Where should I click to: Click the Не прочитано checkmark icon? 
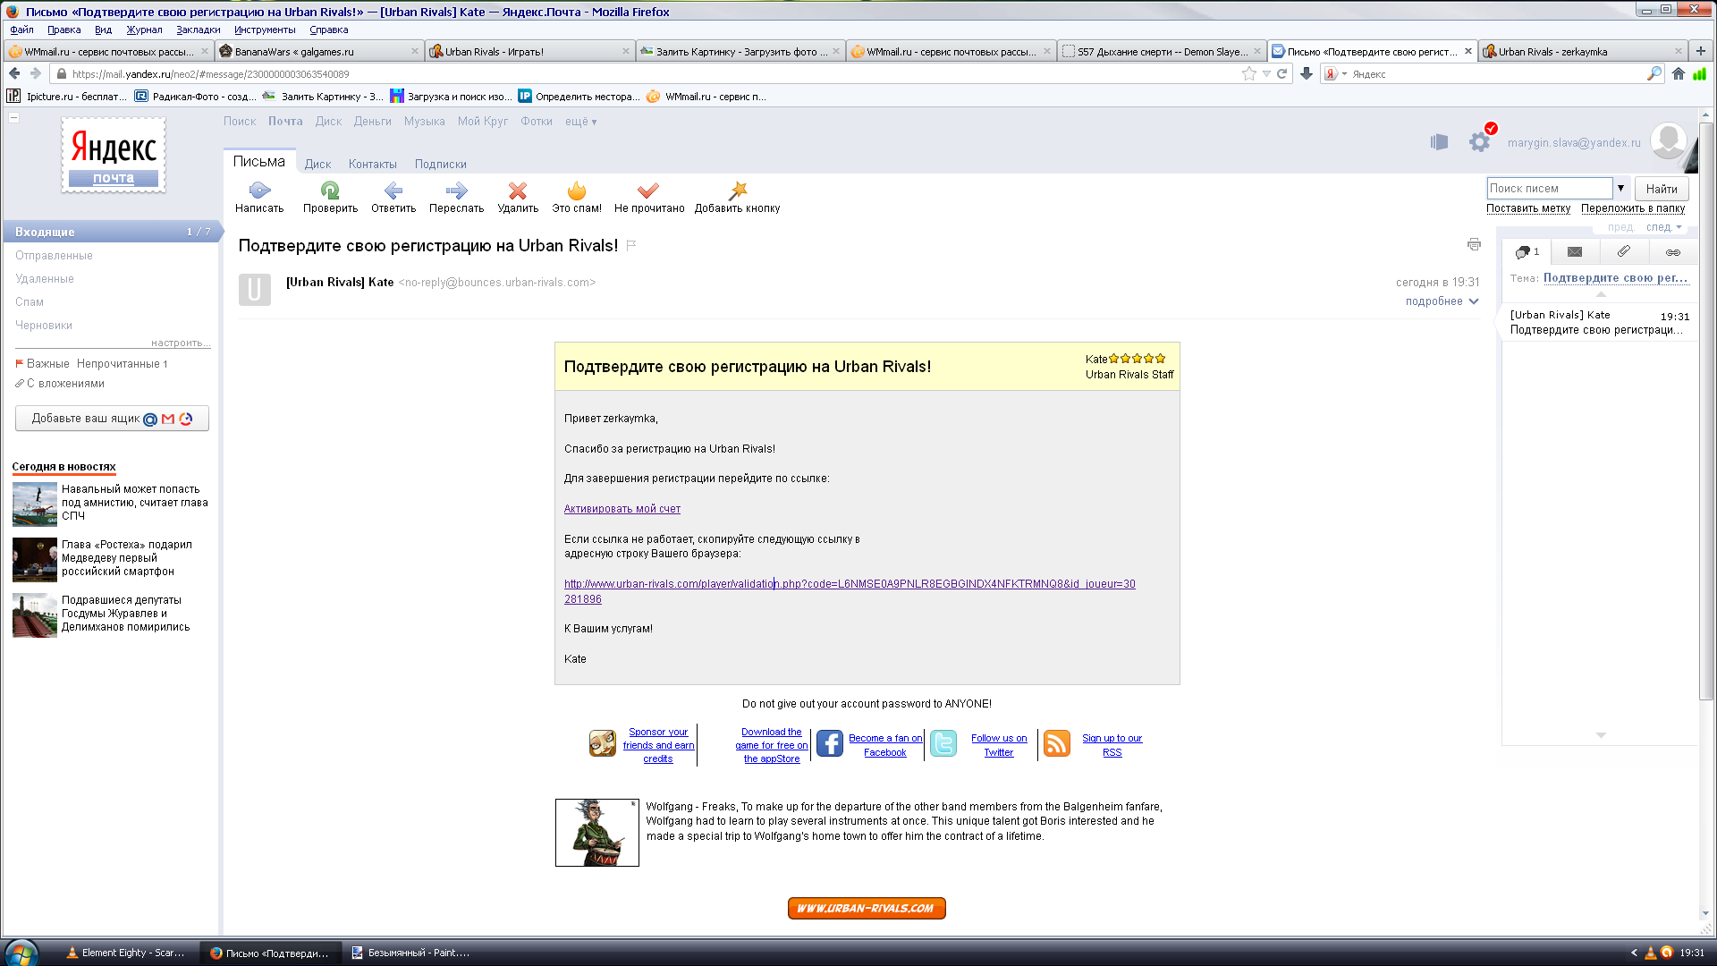[648, 191]
